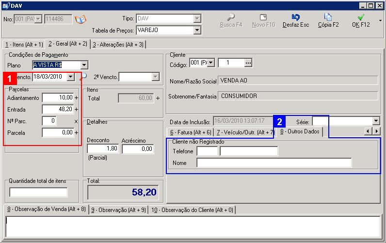This screenshot has height=243, width=386.
Task: Click the Sobrenome/Fantasia field CONSUMIDOR
Action: tap(298, 96)
